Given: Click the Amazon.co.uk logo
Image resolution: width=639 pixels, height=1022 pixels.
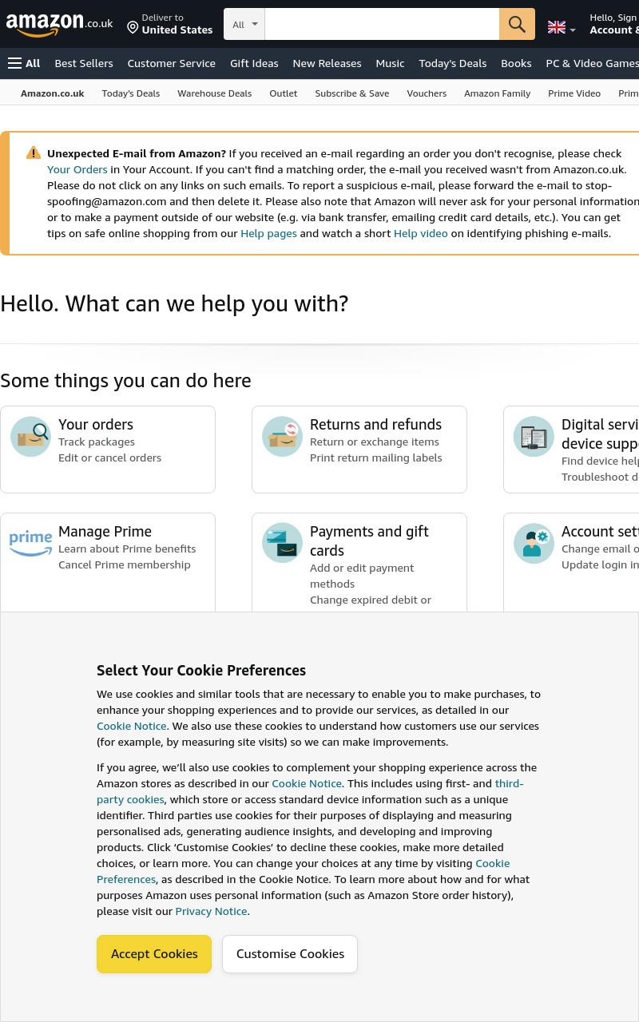Looking at the screenshot, I should point(59,24).
